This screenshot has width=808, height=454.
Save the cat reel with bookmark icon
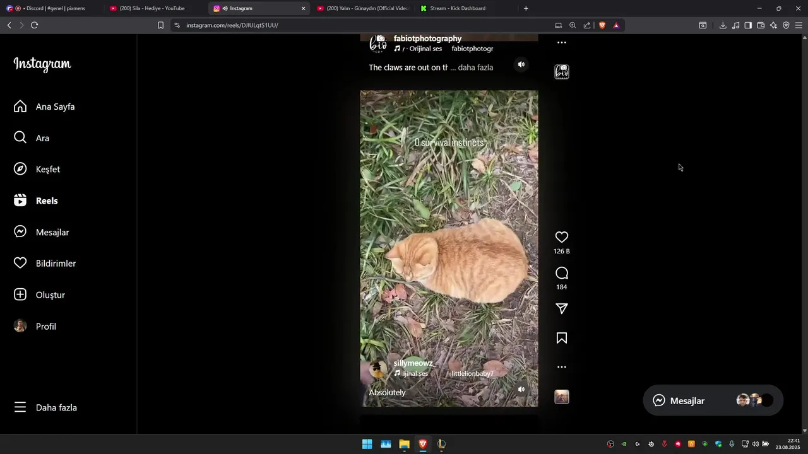click(x=561, y=338)
